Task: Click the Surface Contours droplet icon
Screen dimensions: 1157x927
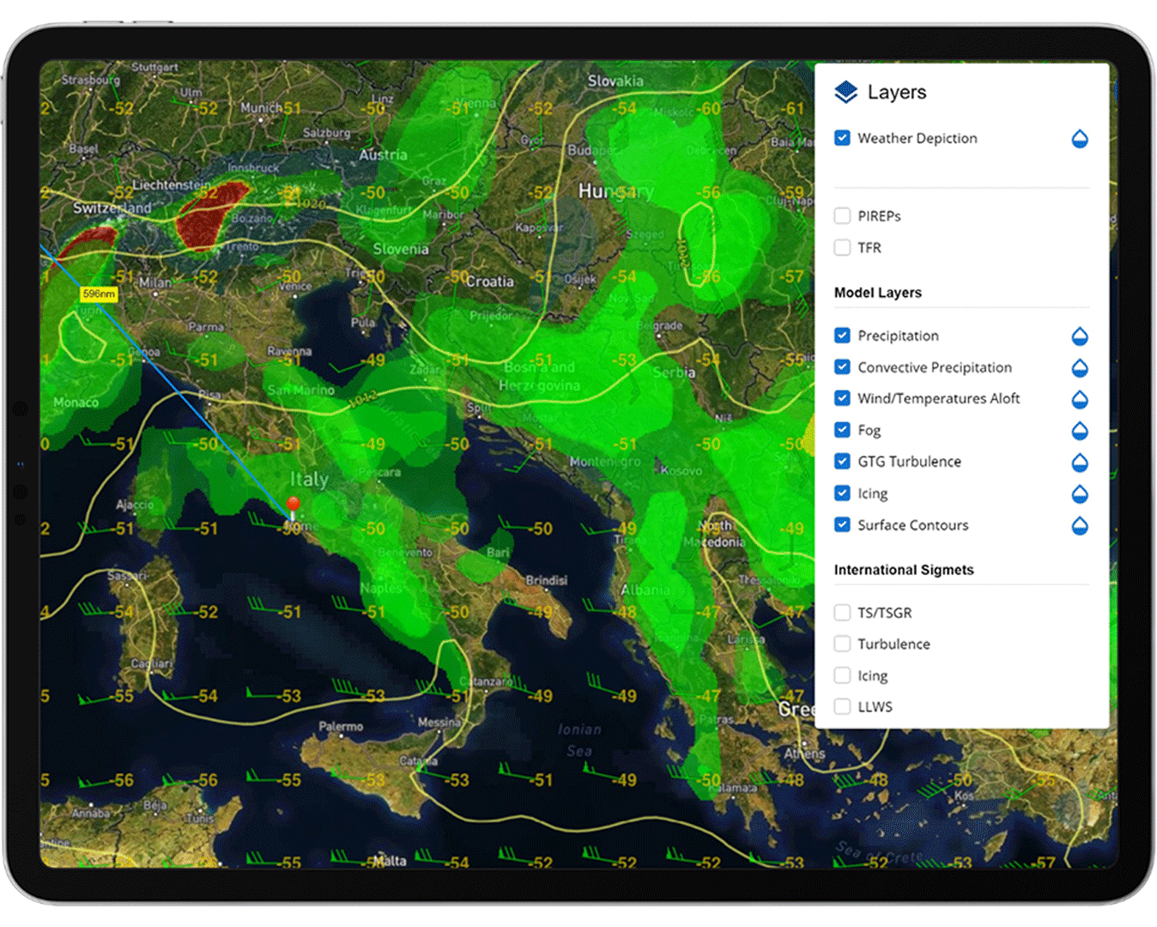Action: [1079, 525]
